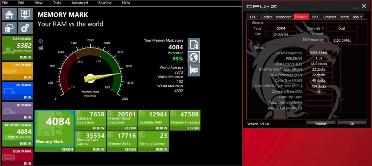The image size is (372, 166).
Task: Click the Version 1.91.0 label
Action: (x=258, y=124)
